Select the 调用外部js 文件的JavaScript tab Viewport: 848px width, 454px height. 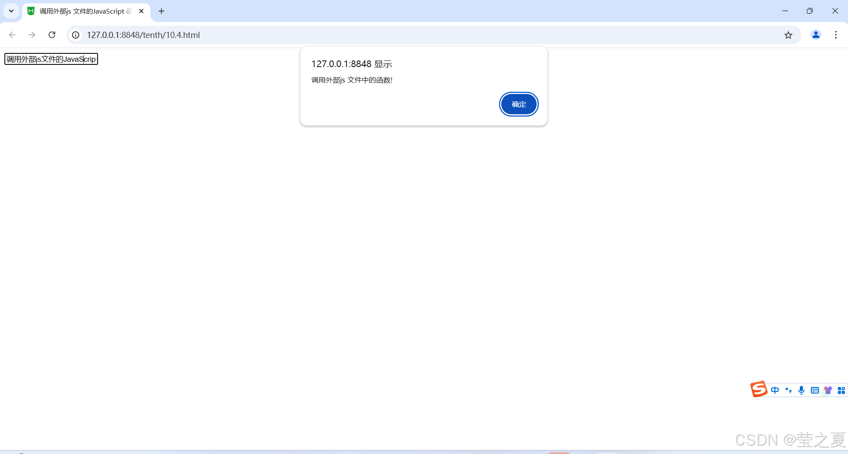point(86,11)
